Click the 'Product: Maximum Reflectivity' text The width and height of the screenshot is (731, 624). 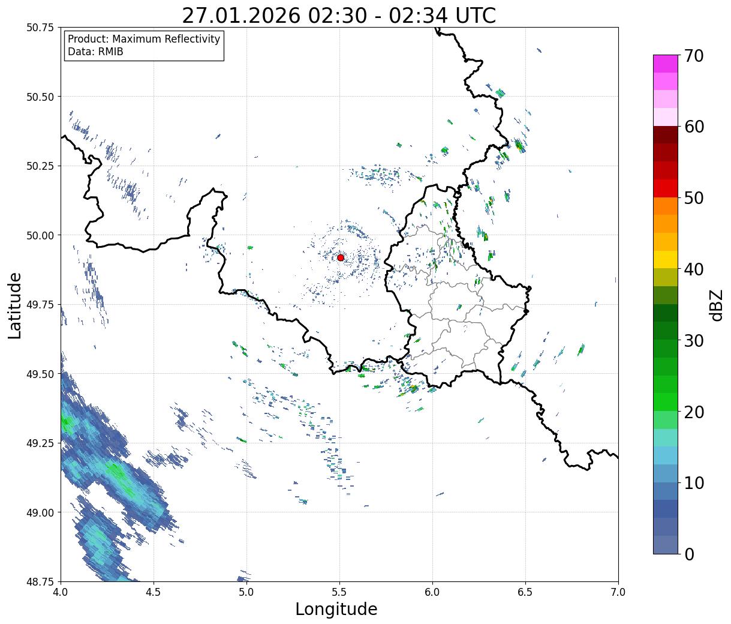pos(144,39)
